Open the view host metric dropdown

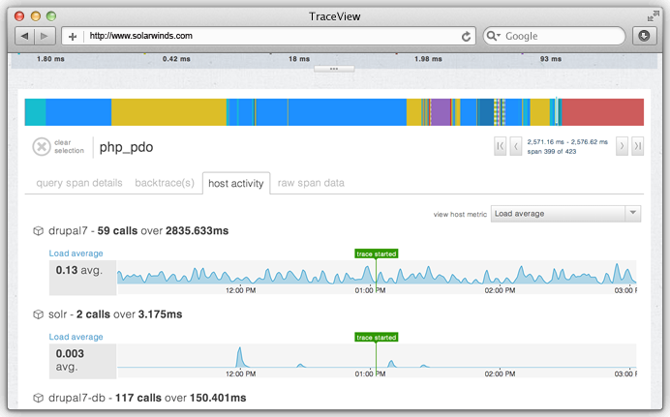pos(565,214)
